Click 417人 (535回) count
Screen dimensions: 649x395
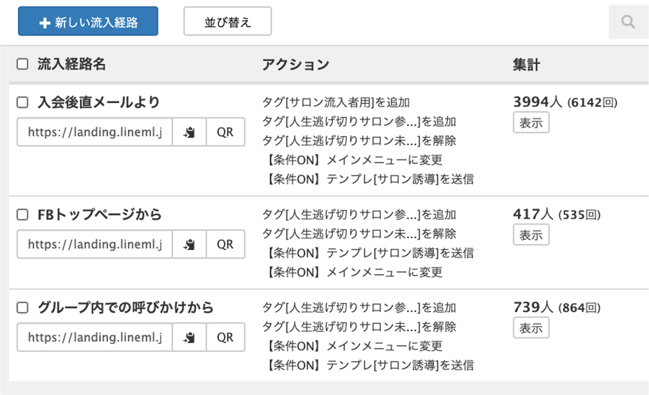pos(557,214)
